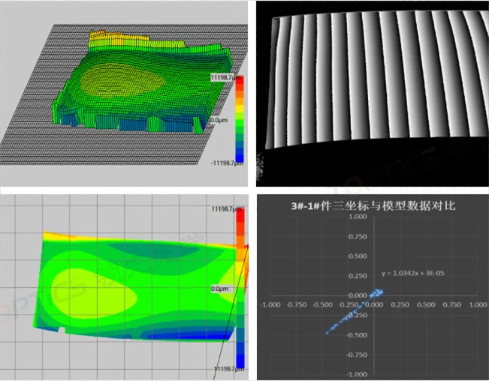
Task: Click the 0.750 label on the horizontal axis
Action: coord(452,304)
